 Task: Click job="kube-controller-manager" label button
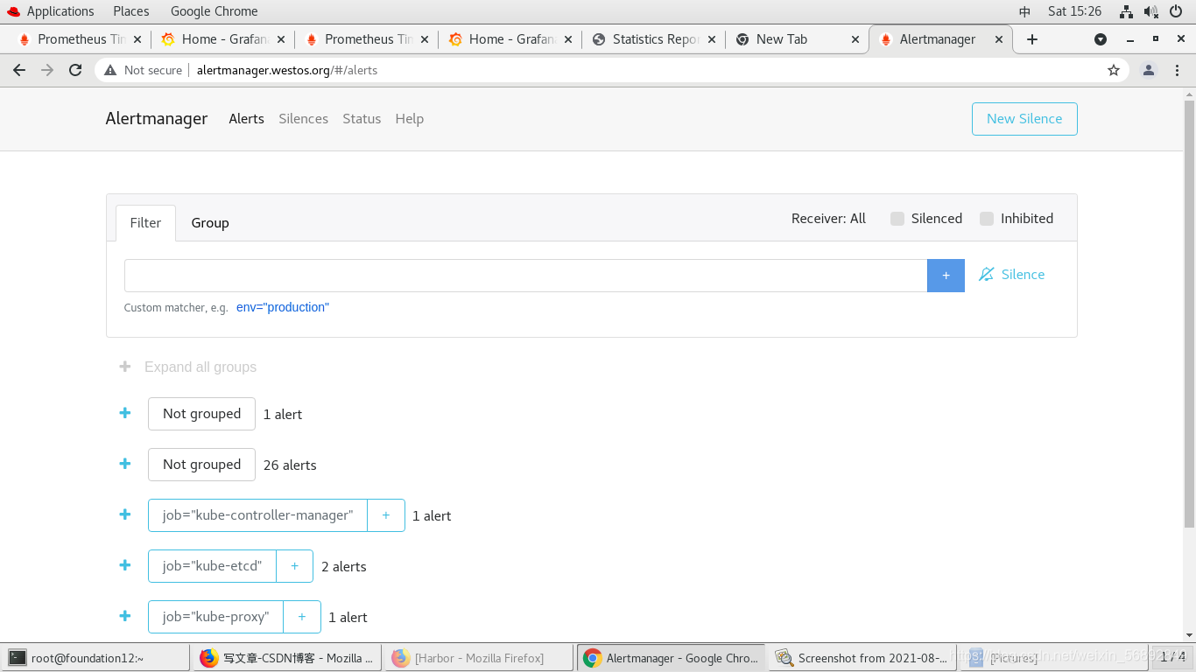click(257, 515)
